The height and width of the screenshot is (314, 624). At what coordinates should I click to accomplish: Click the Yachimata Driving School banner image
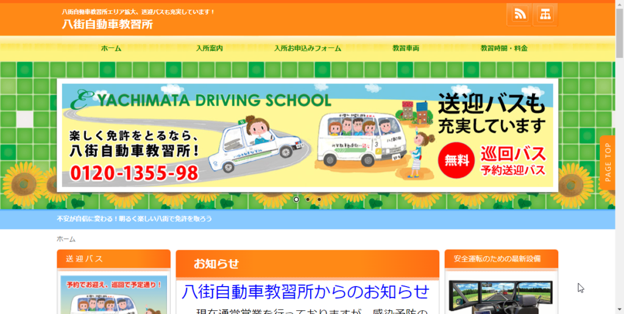(x=308, y=135)
